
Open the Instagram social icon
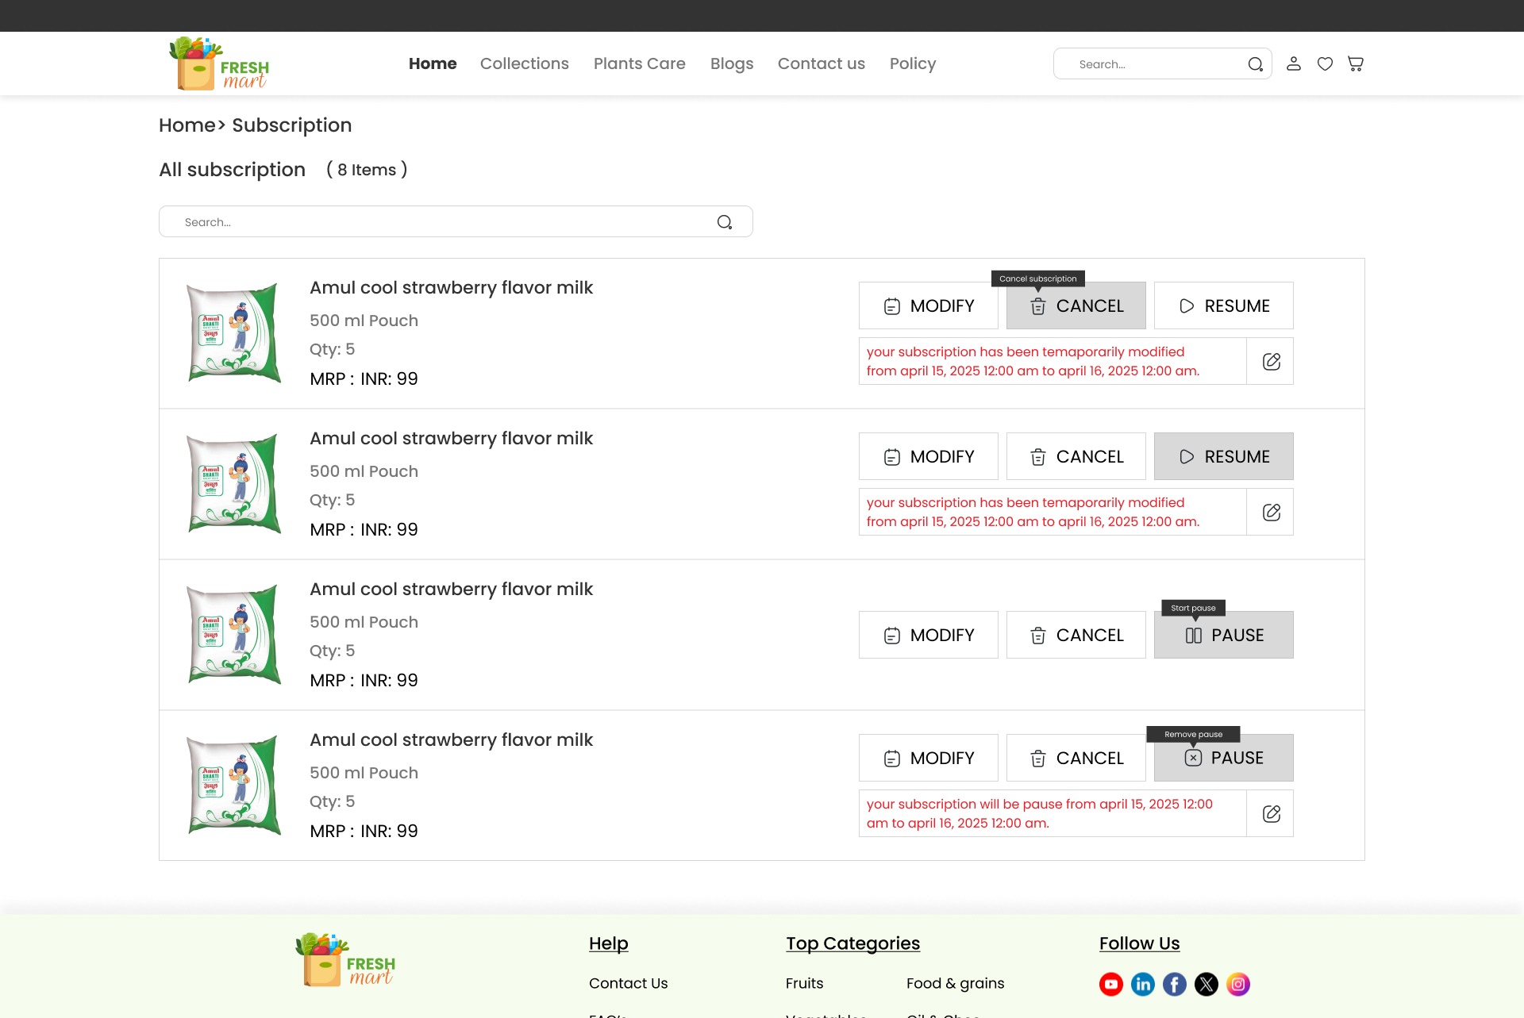pyautogui.click(x=1238, y=984)
